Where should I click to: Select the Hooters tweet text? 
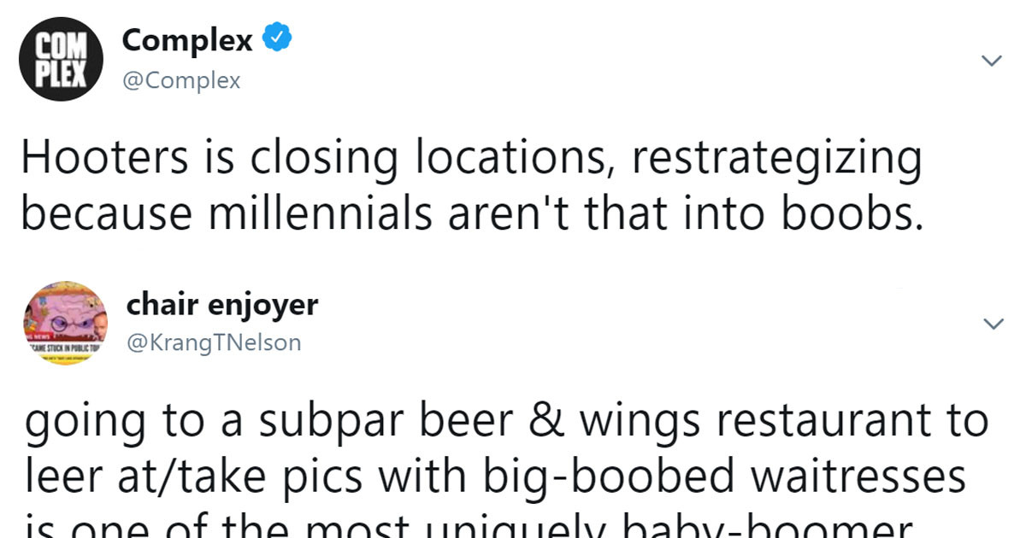470,184
